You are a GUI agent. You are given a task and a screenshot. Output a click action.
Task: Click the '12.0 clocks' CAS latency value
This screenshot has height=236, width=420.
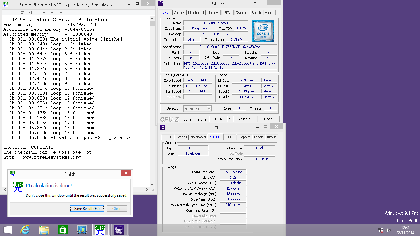233,183
